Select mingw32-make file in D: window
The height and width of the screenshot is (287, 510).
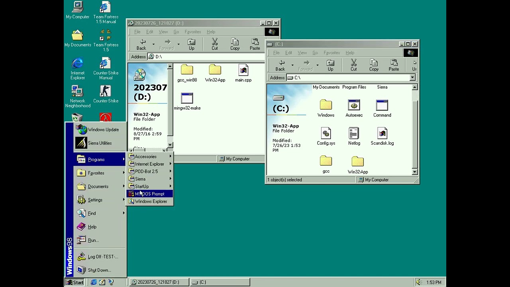(187, 101)
